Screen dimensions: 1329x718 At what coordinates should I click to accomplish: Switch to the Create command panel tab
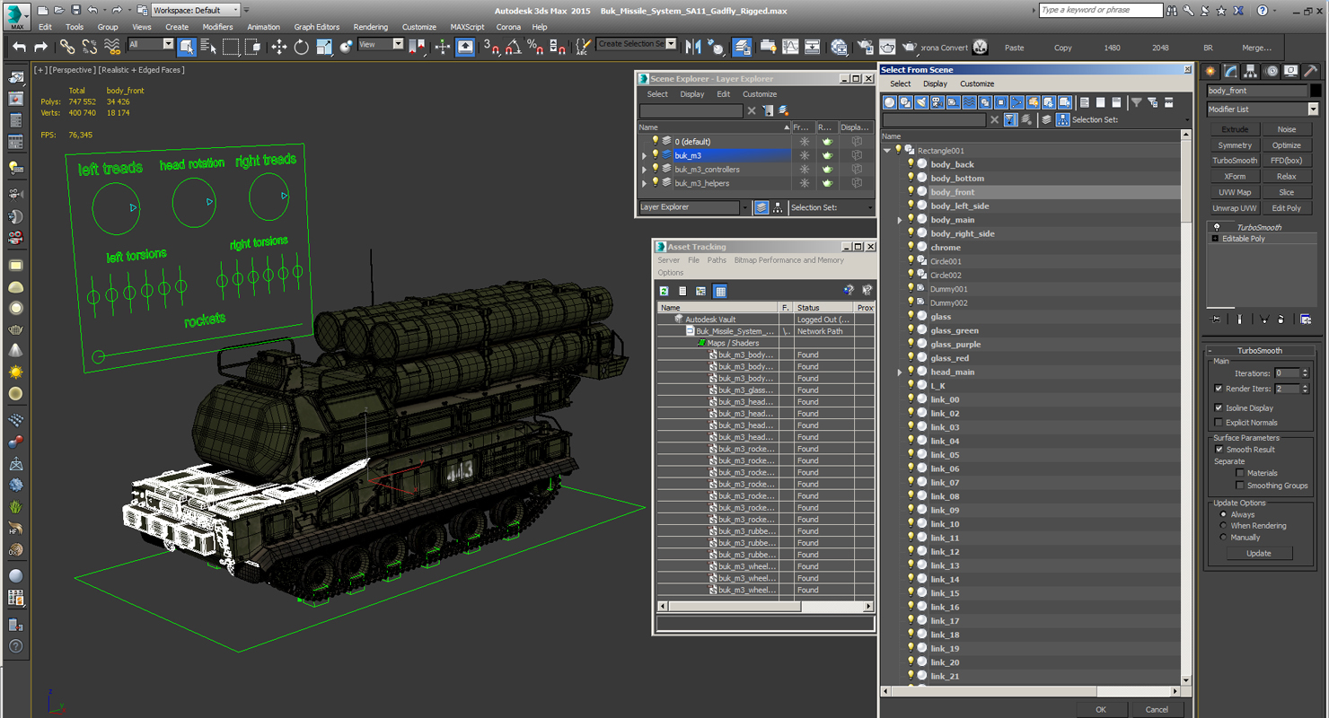(1211, 71)
